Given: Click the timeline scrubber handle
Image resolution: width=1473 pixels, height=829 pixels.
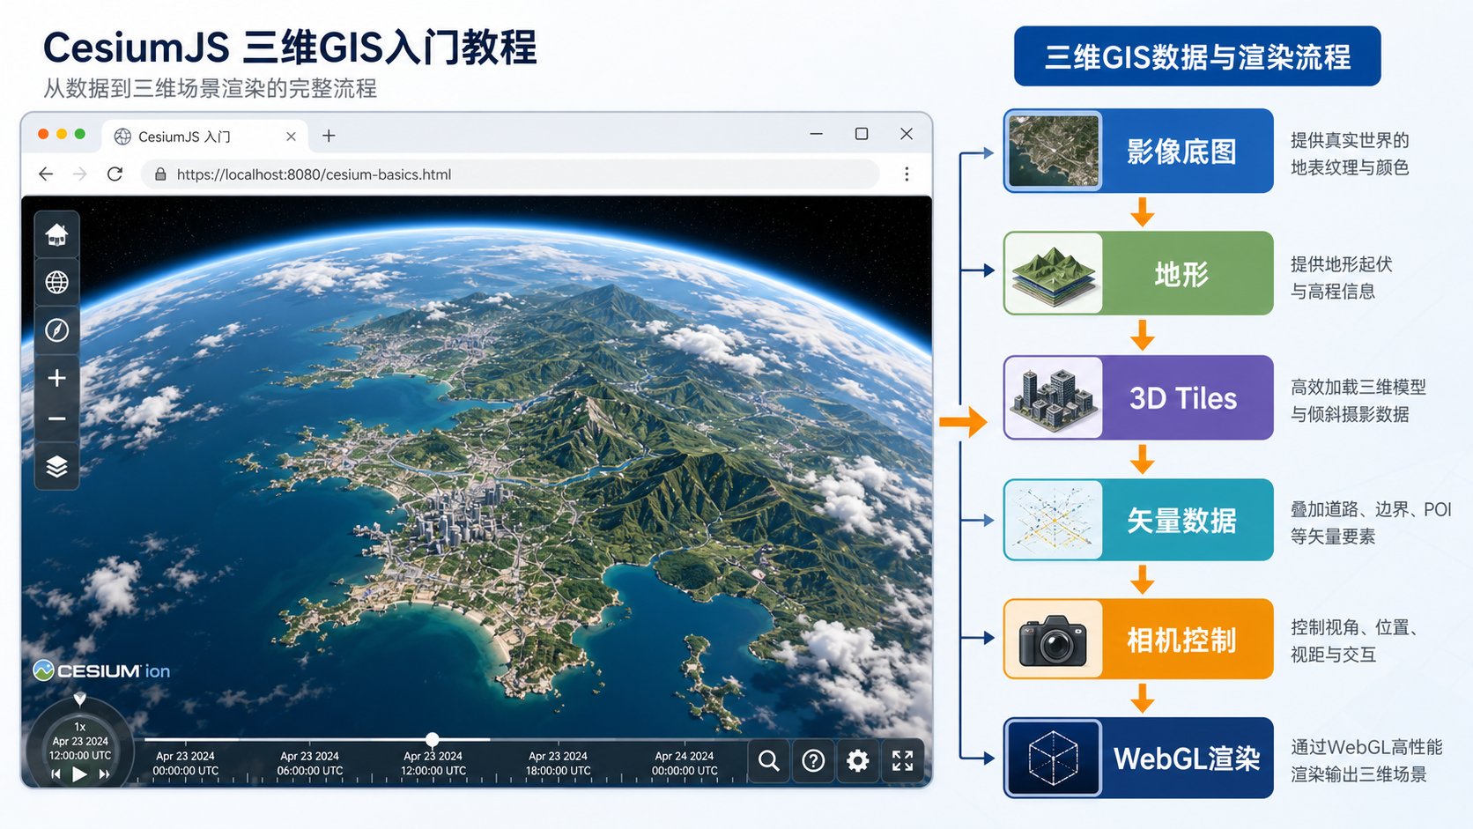Looking at the screenshot, I should pos(432,739).
